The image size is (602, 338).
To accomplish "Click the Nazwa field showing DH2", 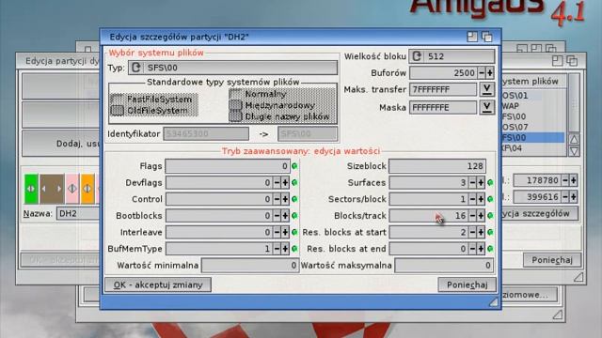I will pyautogui.click(x=78, y=213).
